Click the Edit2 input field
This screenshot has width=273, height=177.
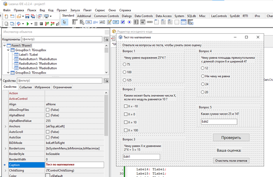(x=218, y=121)
